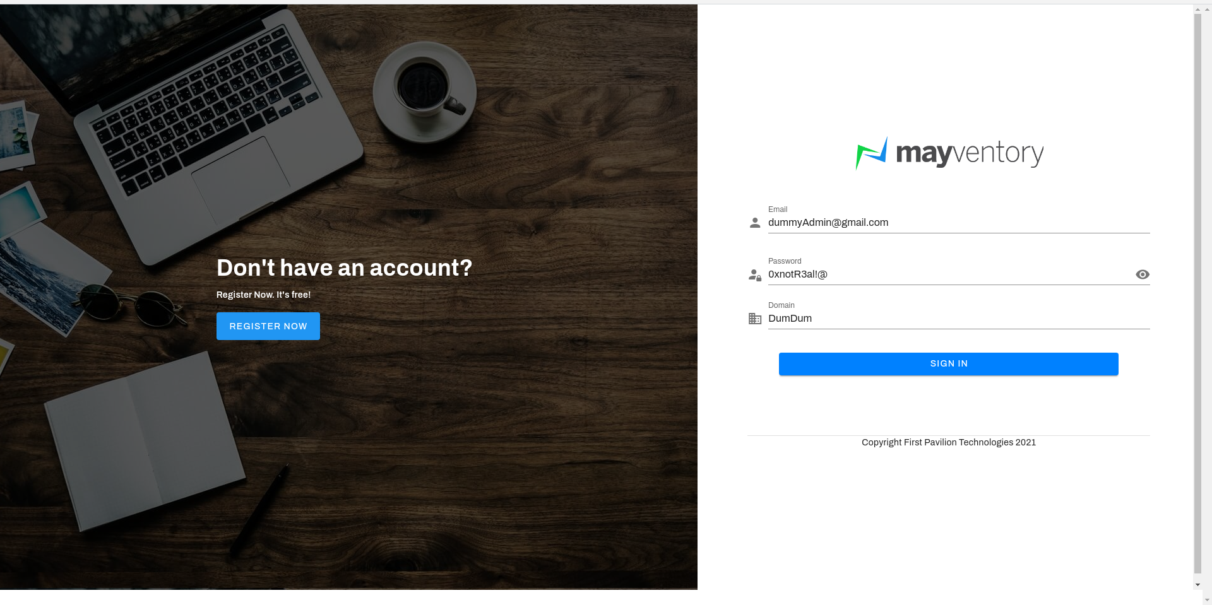Click the mayventory wordmark text
Viewport: 1212px width, 605px height.
(970, 153)
